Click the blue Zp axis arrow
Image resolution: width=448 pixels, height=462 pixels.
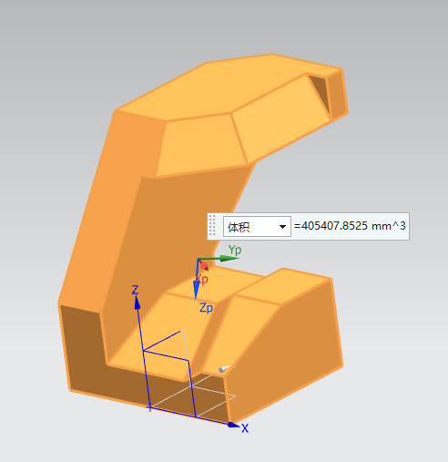pyautogui.click(x=196, y=290)
